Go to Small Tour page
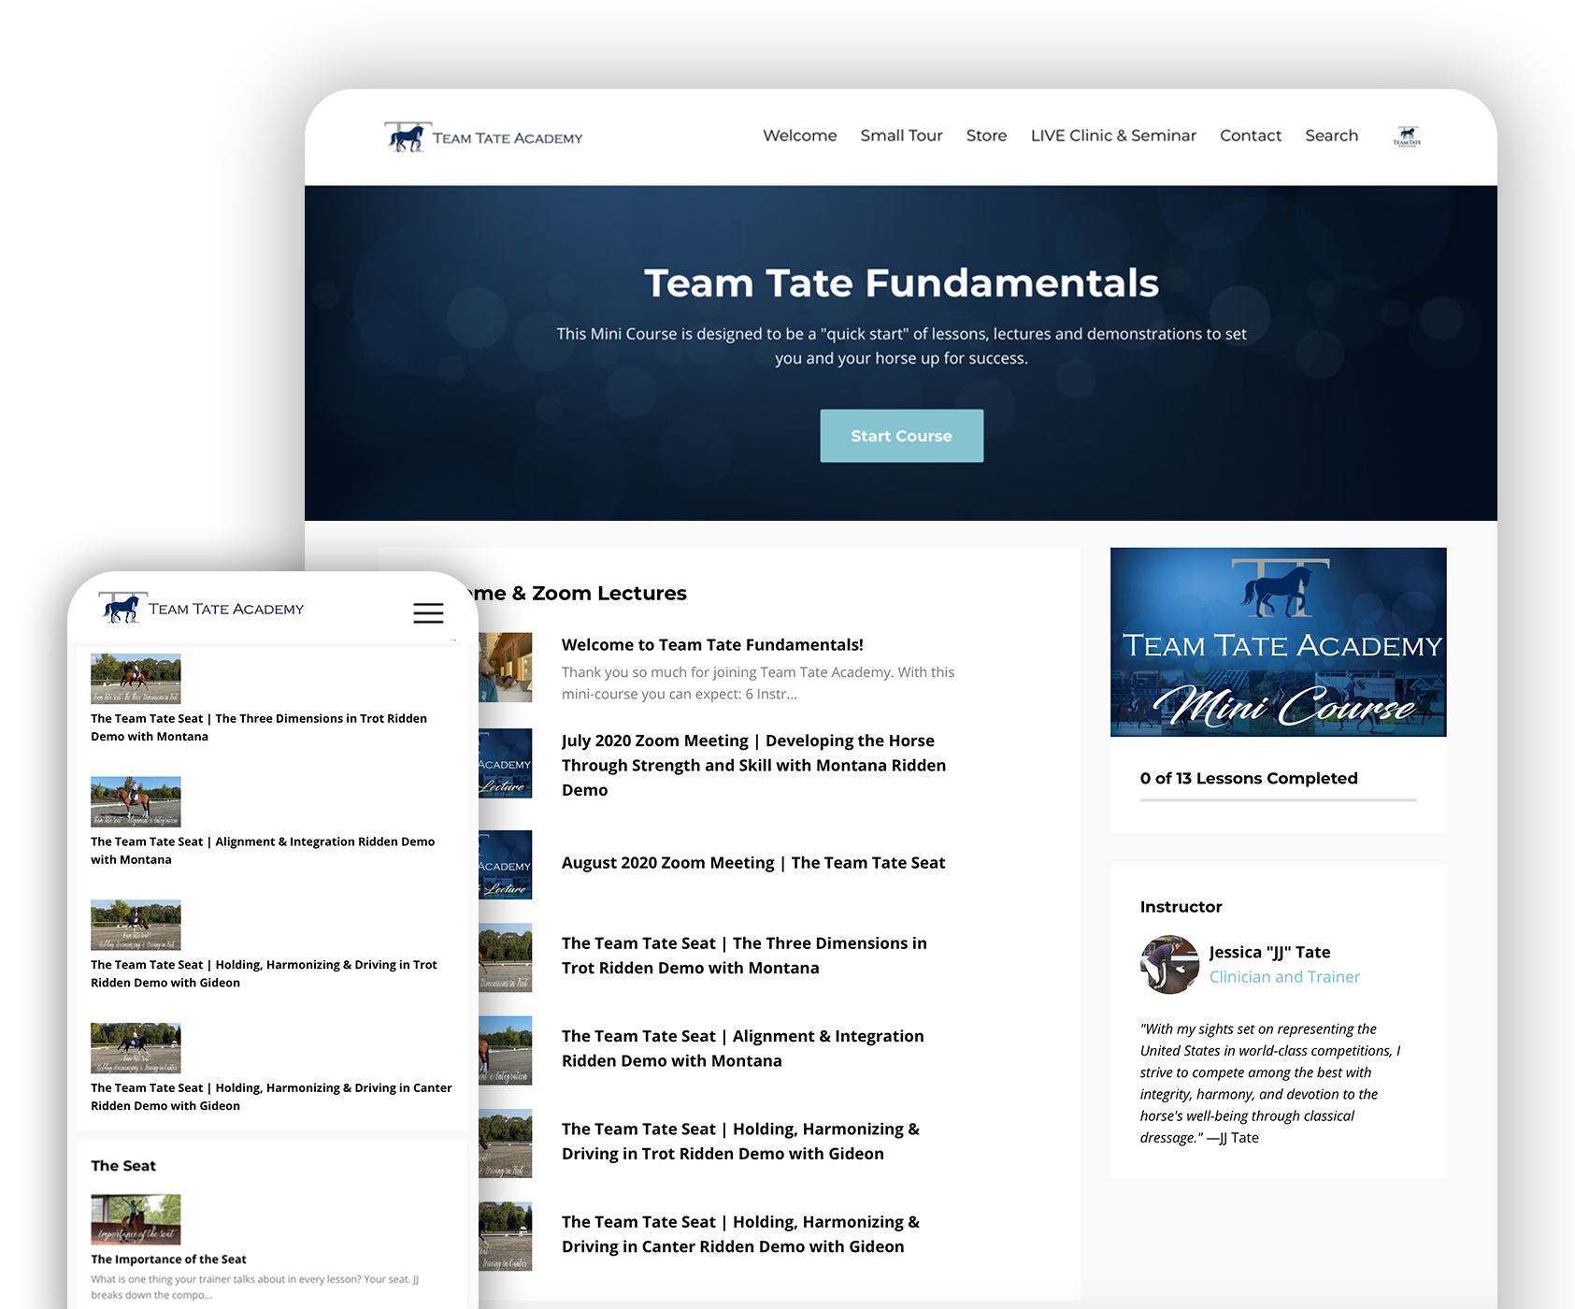The width and height of the screenshot is (1575, 1309). pyautogui.click(x=901, y=136)
